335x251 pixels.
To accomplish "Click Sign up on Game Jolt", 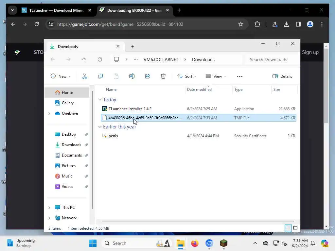I will pyautogui.click(x=310, y=52).
